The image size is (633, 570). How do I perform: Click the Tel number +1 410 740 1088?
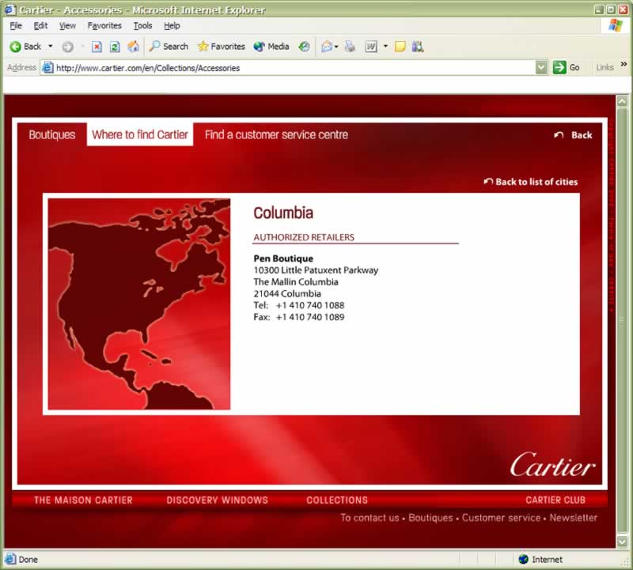pyautogui.click(x=310, y=305)
